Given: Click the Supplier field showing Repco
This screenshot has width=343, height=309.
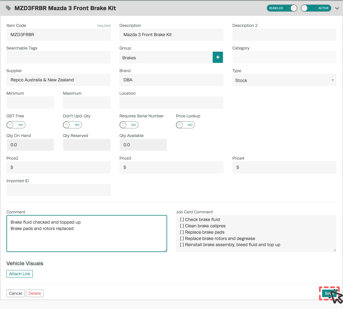Looking at the screenshot, I should pyautogui.click(x=58, y=80).
